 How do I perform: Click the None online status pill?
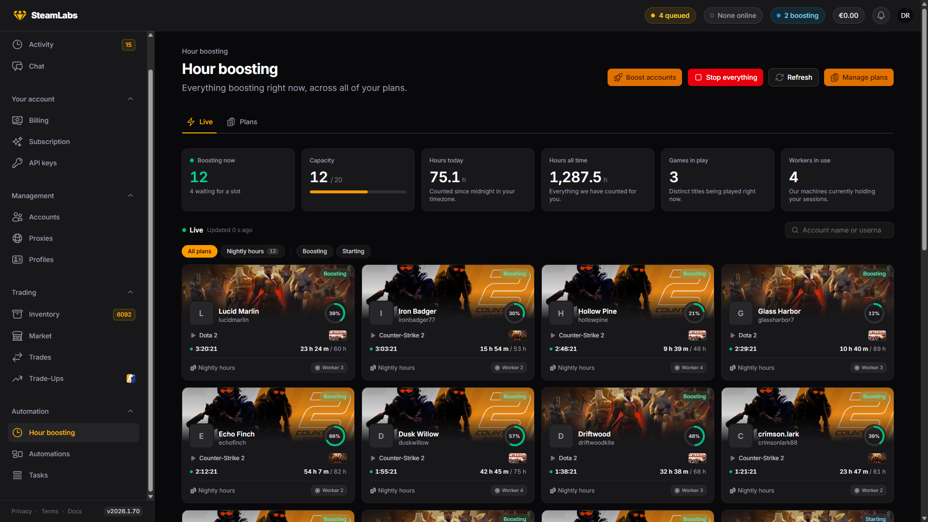pos(733,15)
